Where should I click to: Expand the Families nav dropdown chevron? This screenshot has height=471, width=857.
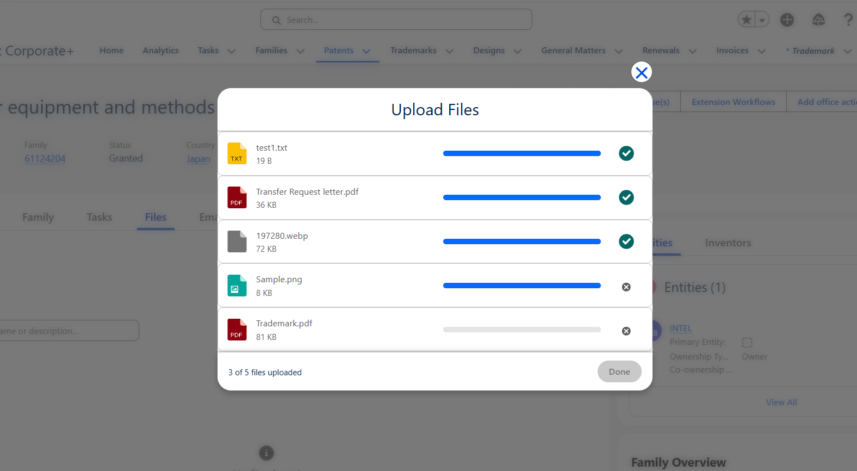301,51
